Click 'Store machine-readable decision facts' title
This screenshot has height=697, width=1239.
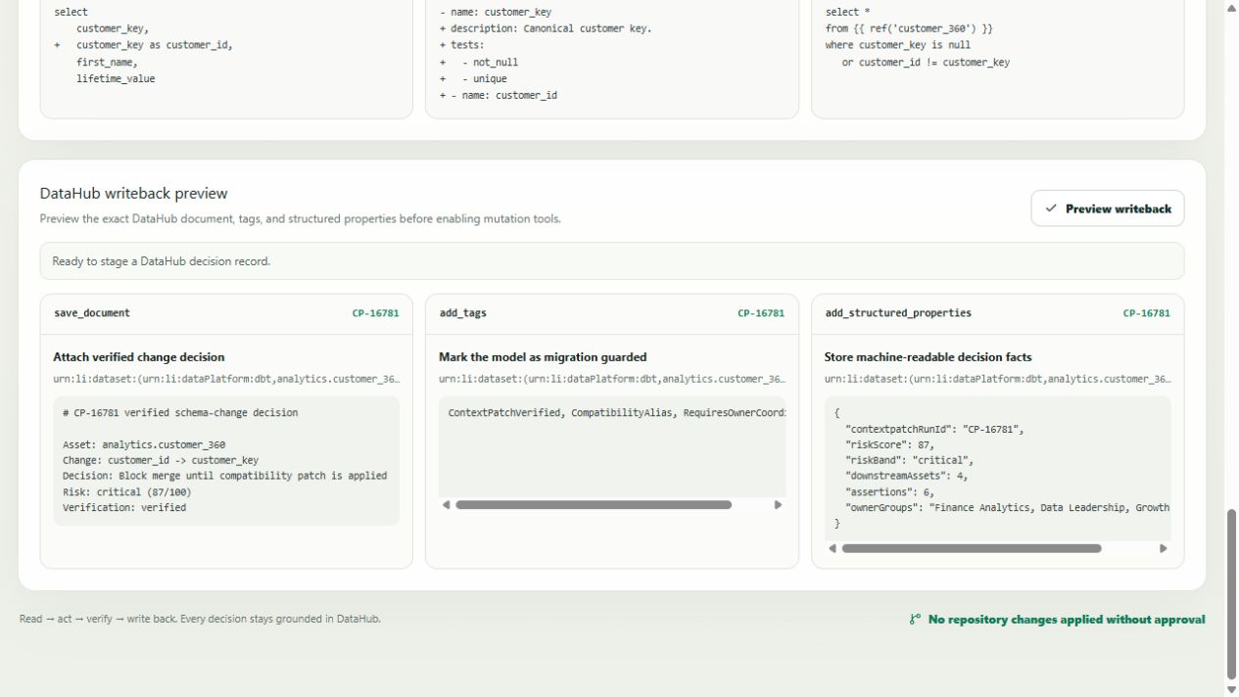coord(928,357)
